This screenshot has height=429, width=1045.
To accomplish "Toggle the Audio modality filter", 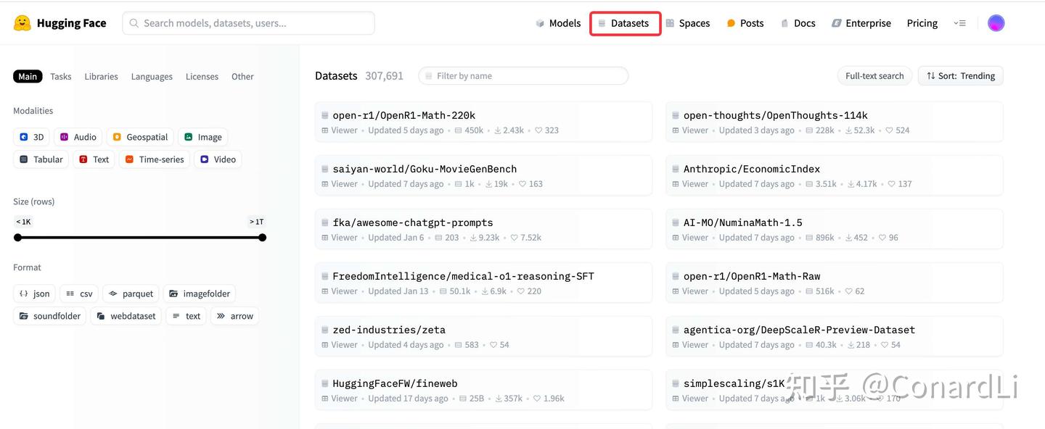I will click(78, 137).
